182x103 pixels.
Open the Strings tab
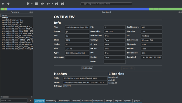109,101
